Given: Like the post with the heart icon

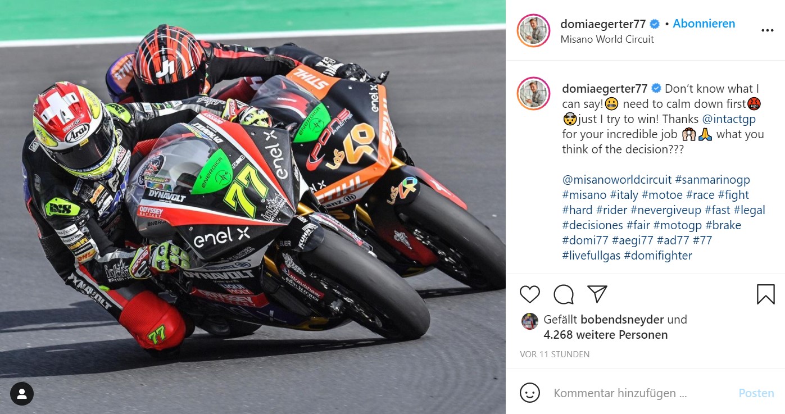Looking at the screenshot, I should click(x=530, y=294).
